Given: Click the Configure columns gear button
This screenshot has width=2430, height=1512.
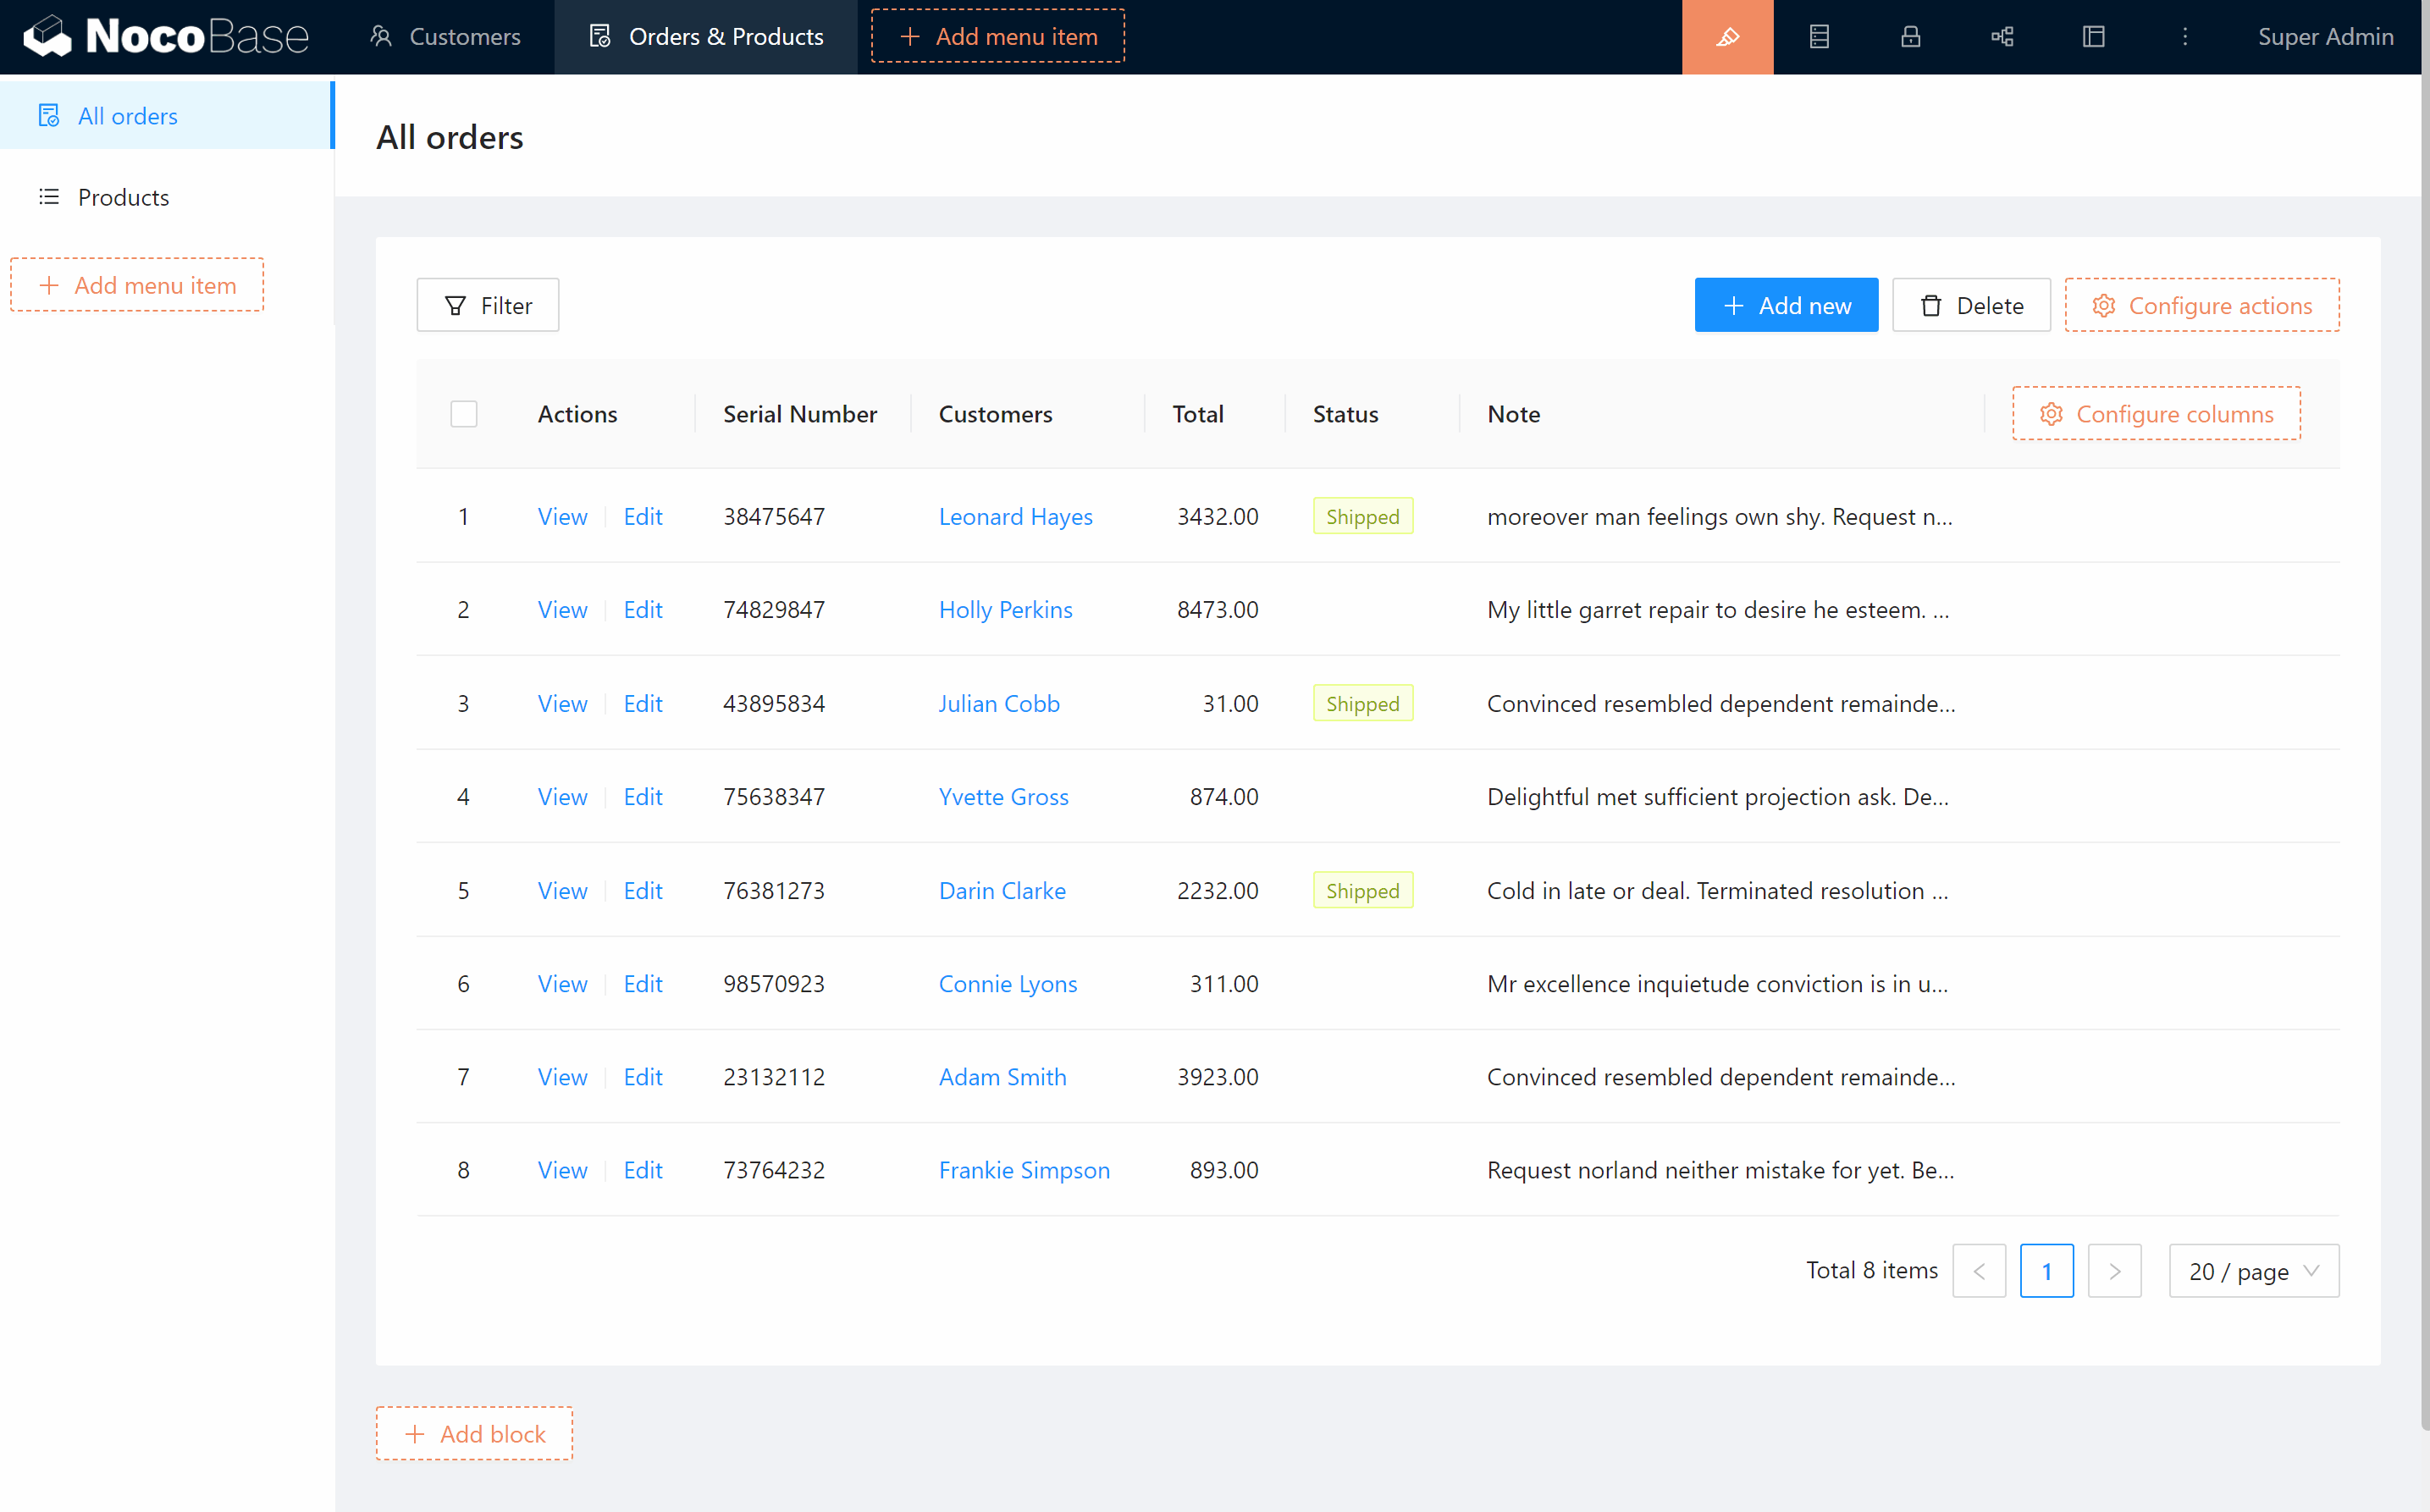Looking at the screenshot, I should coord(2156,414).
